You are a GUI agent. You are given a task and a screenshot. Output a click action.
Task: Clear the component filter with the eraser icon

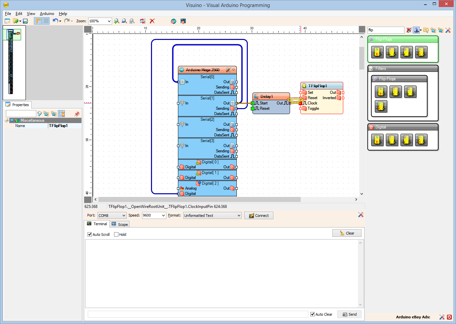click(409, 30)
